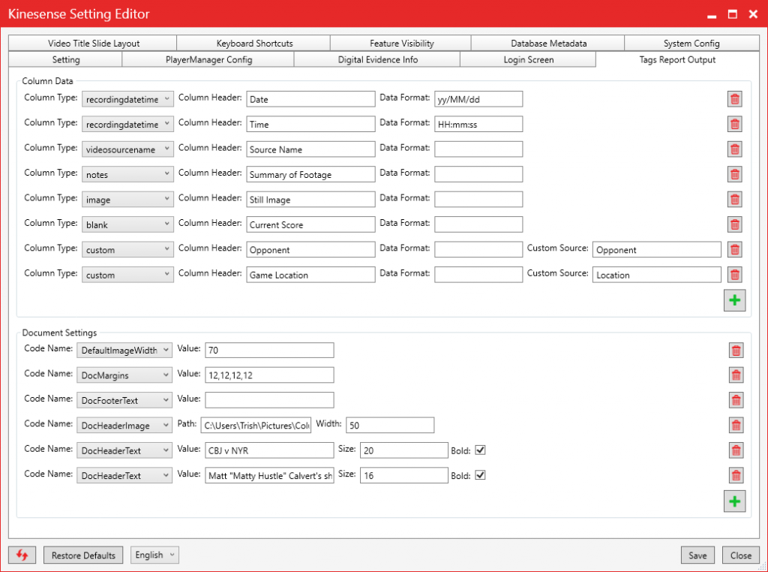Select the Tags Report Output tab

coord(677,59)
